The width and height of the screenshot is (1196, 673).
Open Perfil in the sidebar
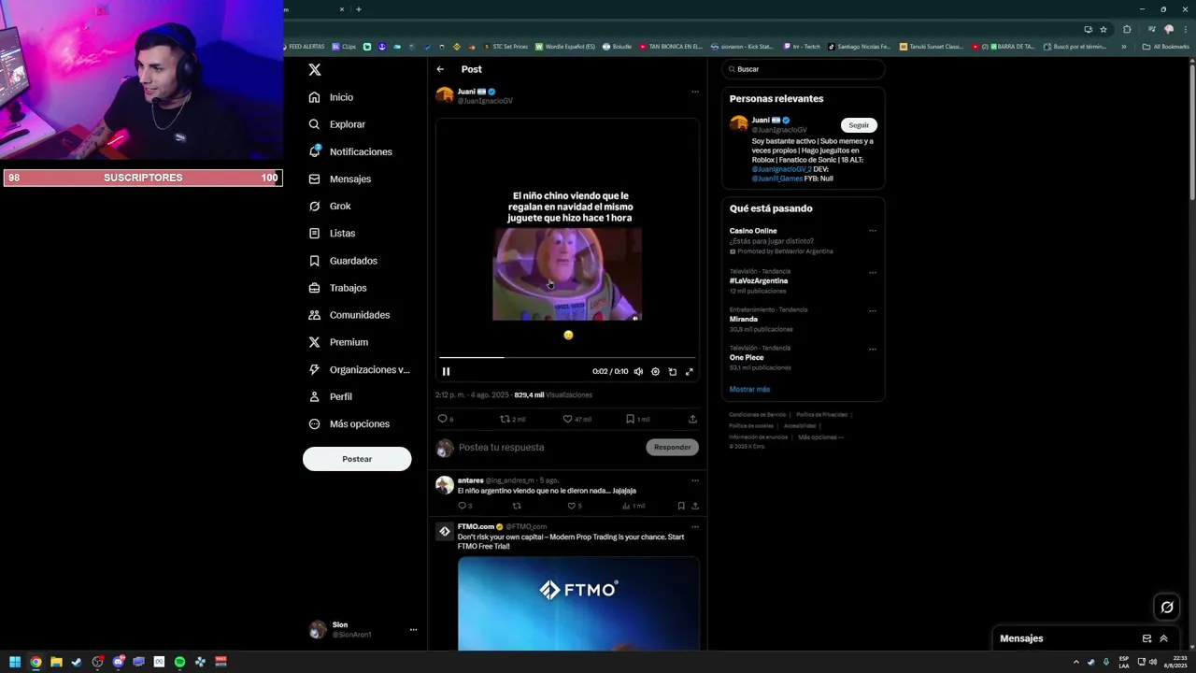[330, 396]
